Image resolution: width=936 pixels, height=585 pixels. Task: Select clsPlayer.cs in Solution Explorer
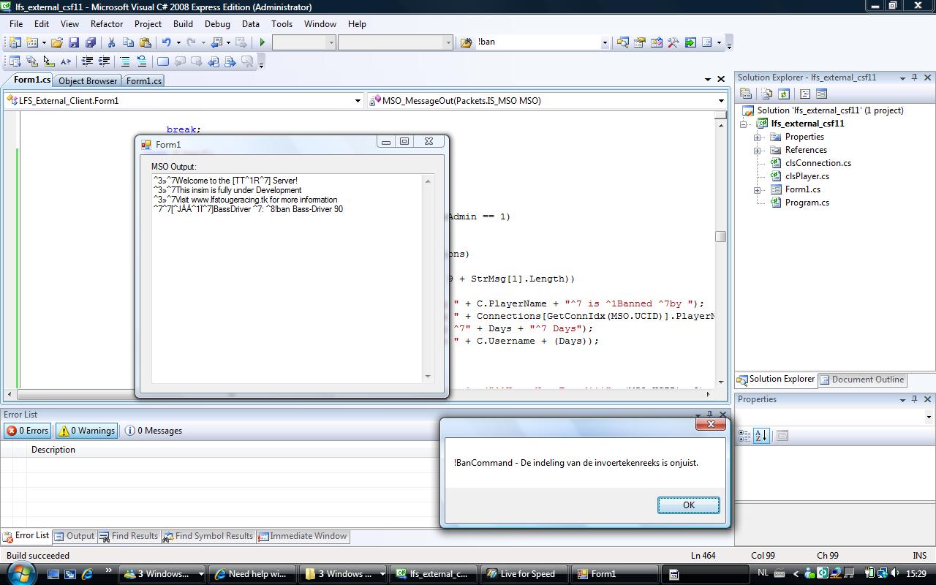[807, 176]
